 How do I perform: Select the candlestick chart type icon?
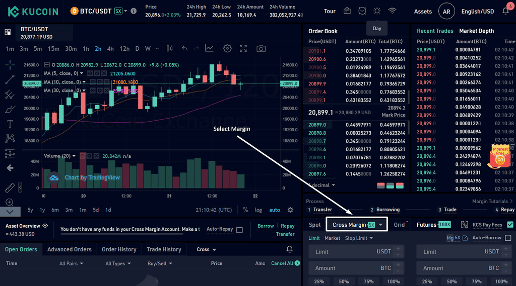click(x=169, y=49)
